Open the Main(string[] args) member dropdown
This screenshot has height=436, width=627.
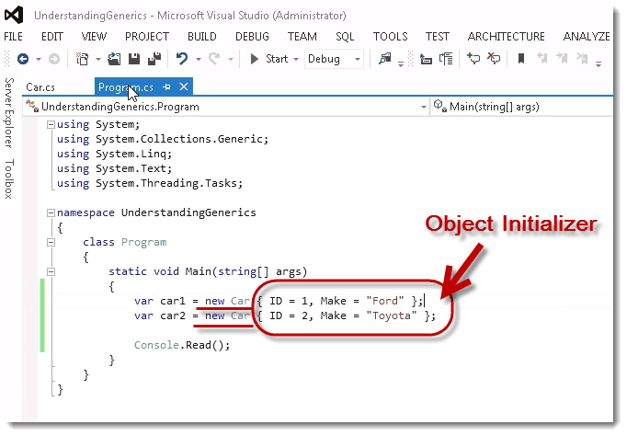pos(522,107)
